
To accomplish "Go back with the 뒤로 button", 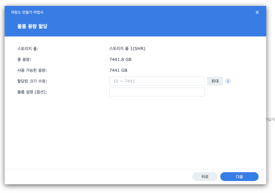I will [205, 177].
